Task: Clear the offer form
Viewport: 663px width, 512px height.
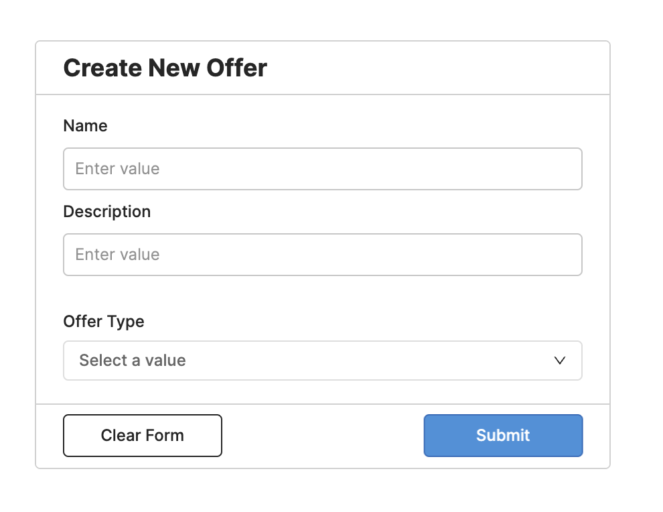Action: tap(142, 435)
